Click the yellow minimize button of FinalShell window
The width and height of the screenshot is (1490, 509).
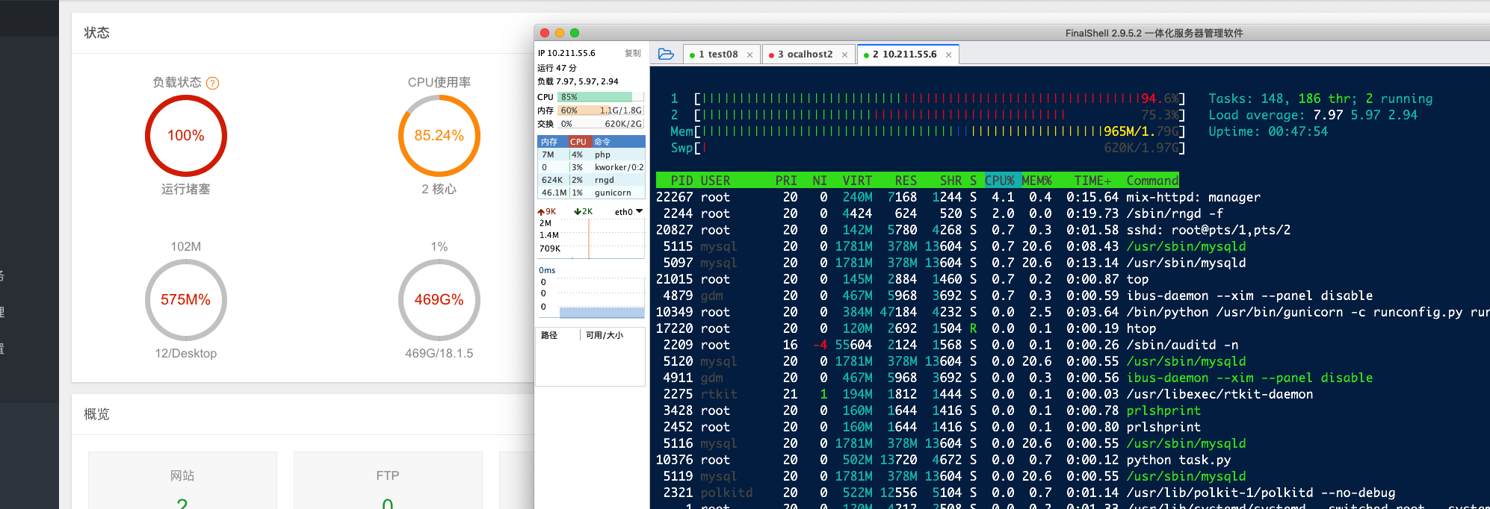560,33
